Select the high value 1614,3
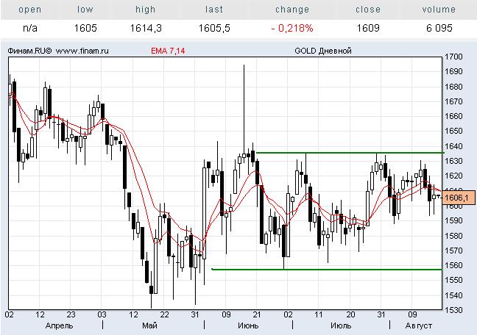This screenshot has width=477, height=335. pyautogui.click(x=146, y=28)
